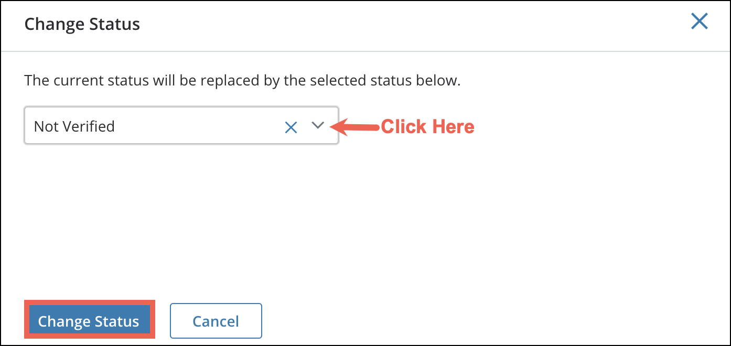This screenshot has height=346, width=731.
Task: Clear the selected Not Verified status
Action: (x=291, y=127)
